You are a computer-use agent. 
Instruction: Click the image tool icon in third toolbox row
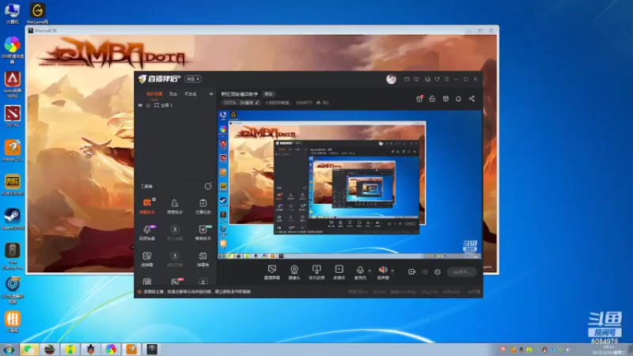coord(147,256)
